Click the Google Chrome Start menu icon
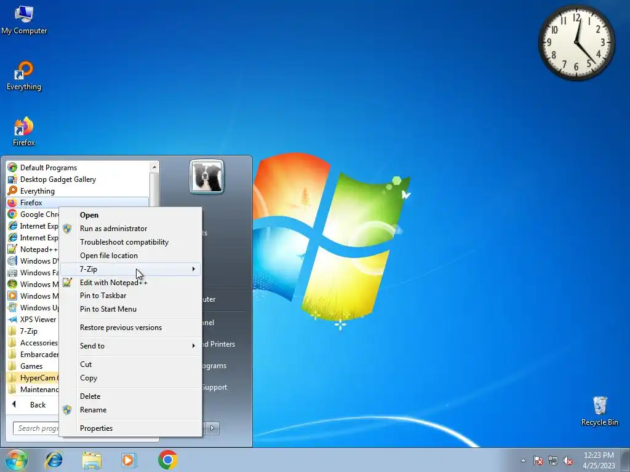Screen dimensions: 630x472 click(x=12, y=214)
